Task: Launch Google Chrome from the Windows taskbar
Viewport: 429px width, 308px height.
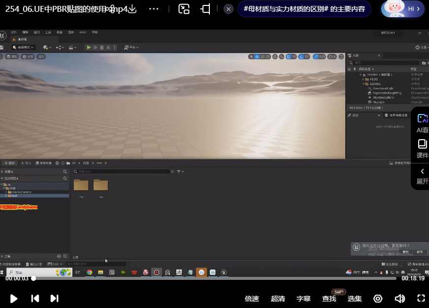Action: coord(89,272)
